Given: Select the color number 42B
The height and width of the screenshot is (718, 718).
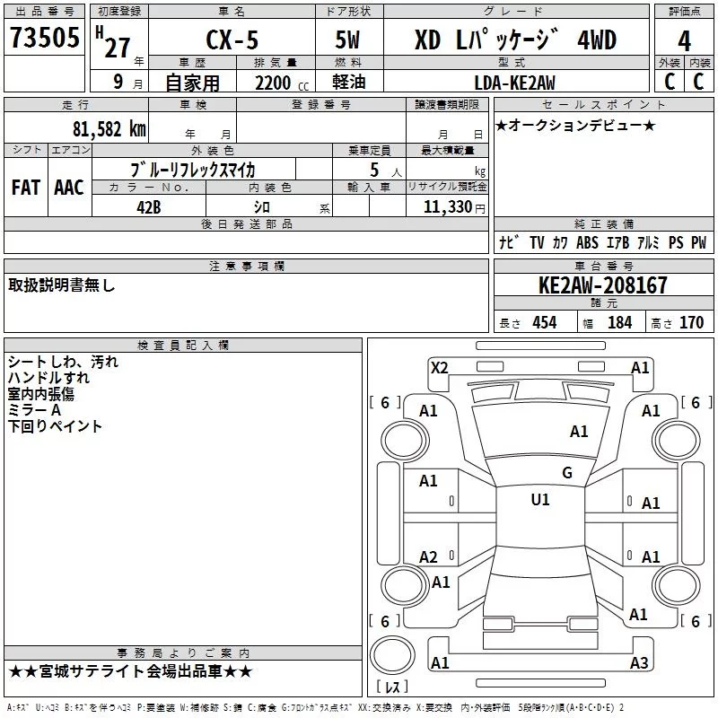Looking at the screenshot, I should (149, 206).
